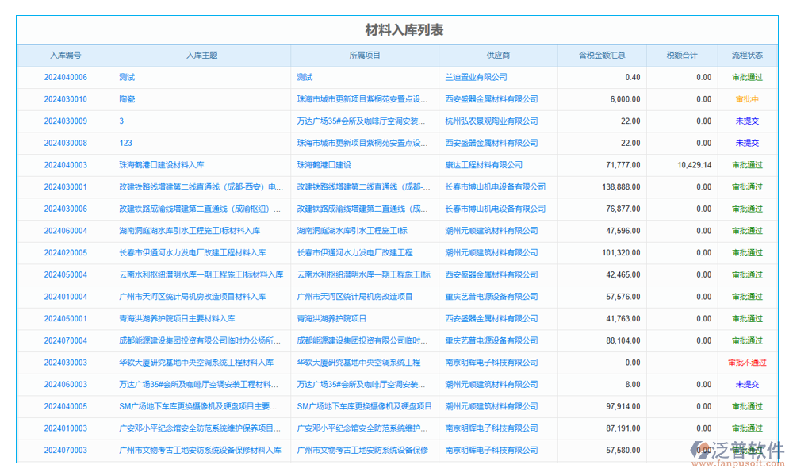
Task: Click the 供应商 column header
Action: 498,56
